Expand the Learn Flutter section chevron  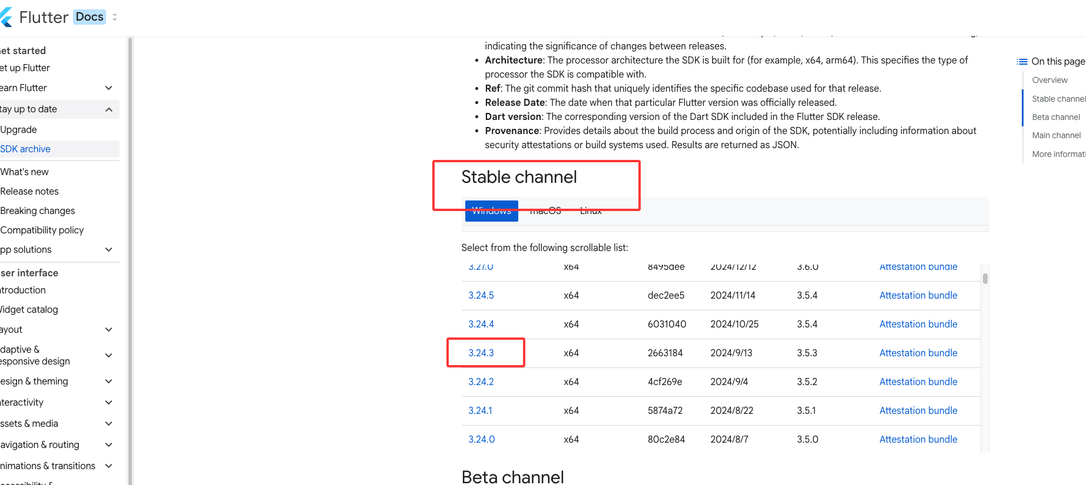(108, 88)
